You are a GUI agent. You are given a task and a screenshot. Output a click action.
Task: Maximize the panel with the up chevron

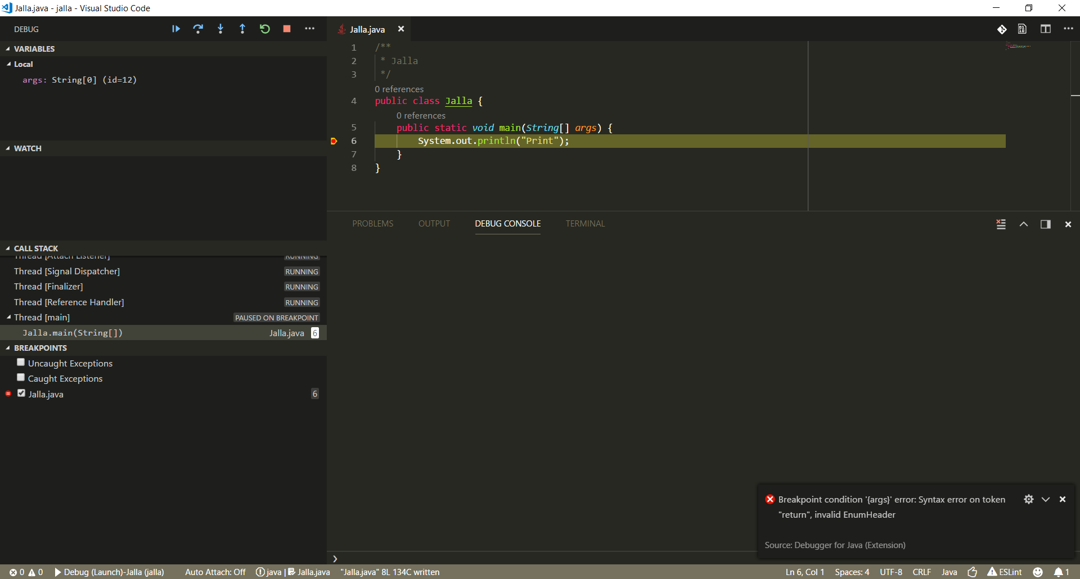pyautogui.click(x=1024, y=224)
